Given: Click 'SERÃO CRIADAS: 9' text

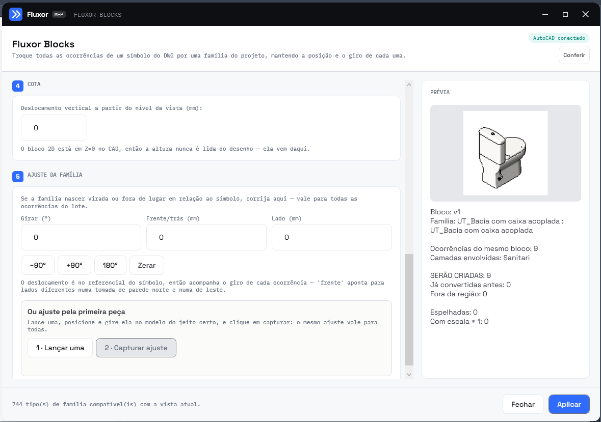Looking at the screenshot, I should 460,275.
